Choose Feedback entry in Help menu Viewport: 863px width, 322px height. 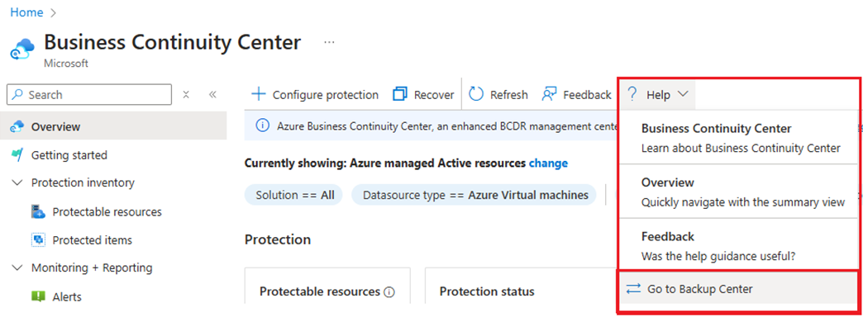[x=739, y=245]
